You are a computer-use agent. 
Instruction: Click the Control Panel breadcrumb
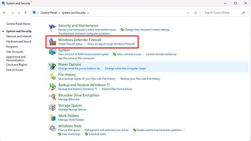coord(49,13)
